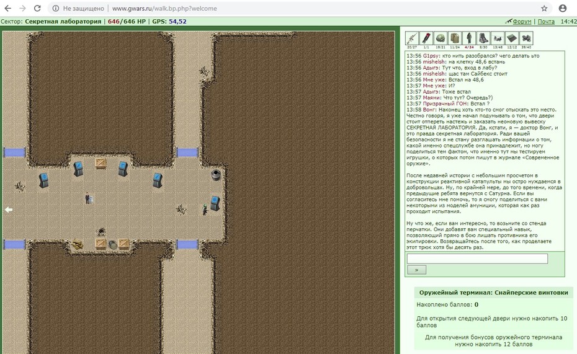577x354 pixels.
Task: Open the red grenade slot labeled 1/1
Action: pyautogui.click(x=426, y=38)
